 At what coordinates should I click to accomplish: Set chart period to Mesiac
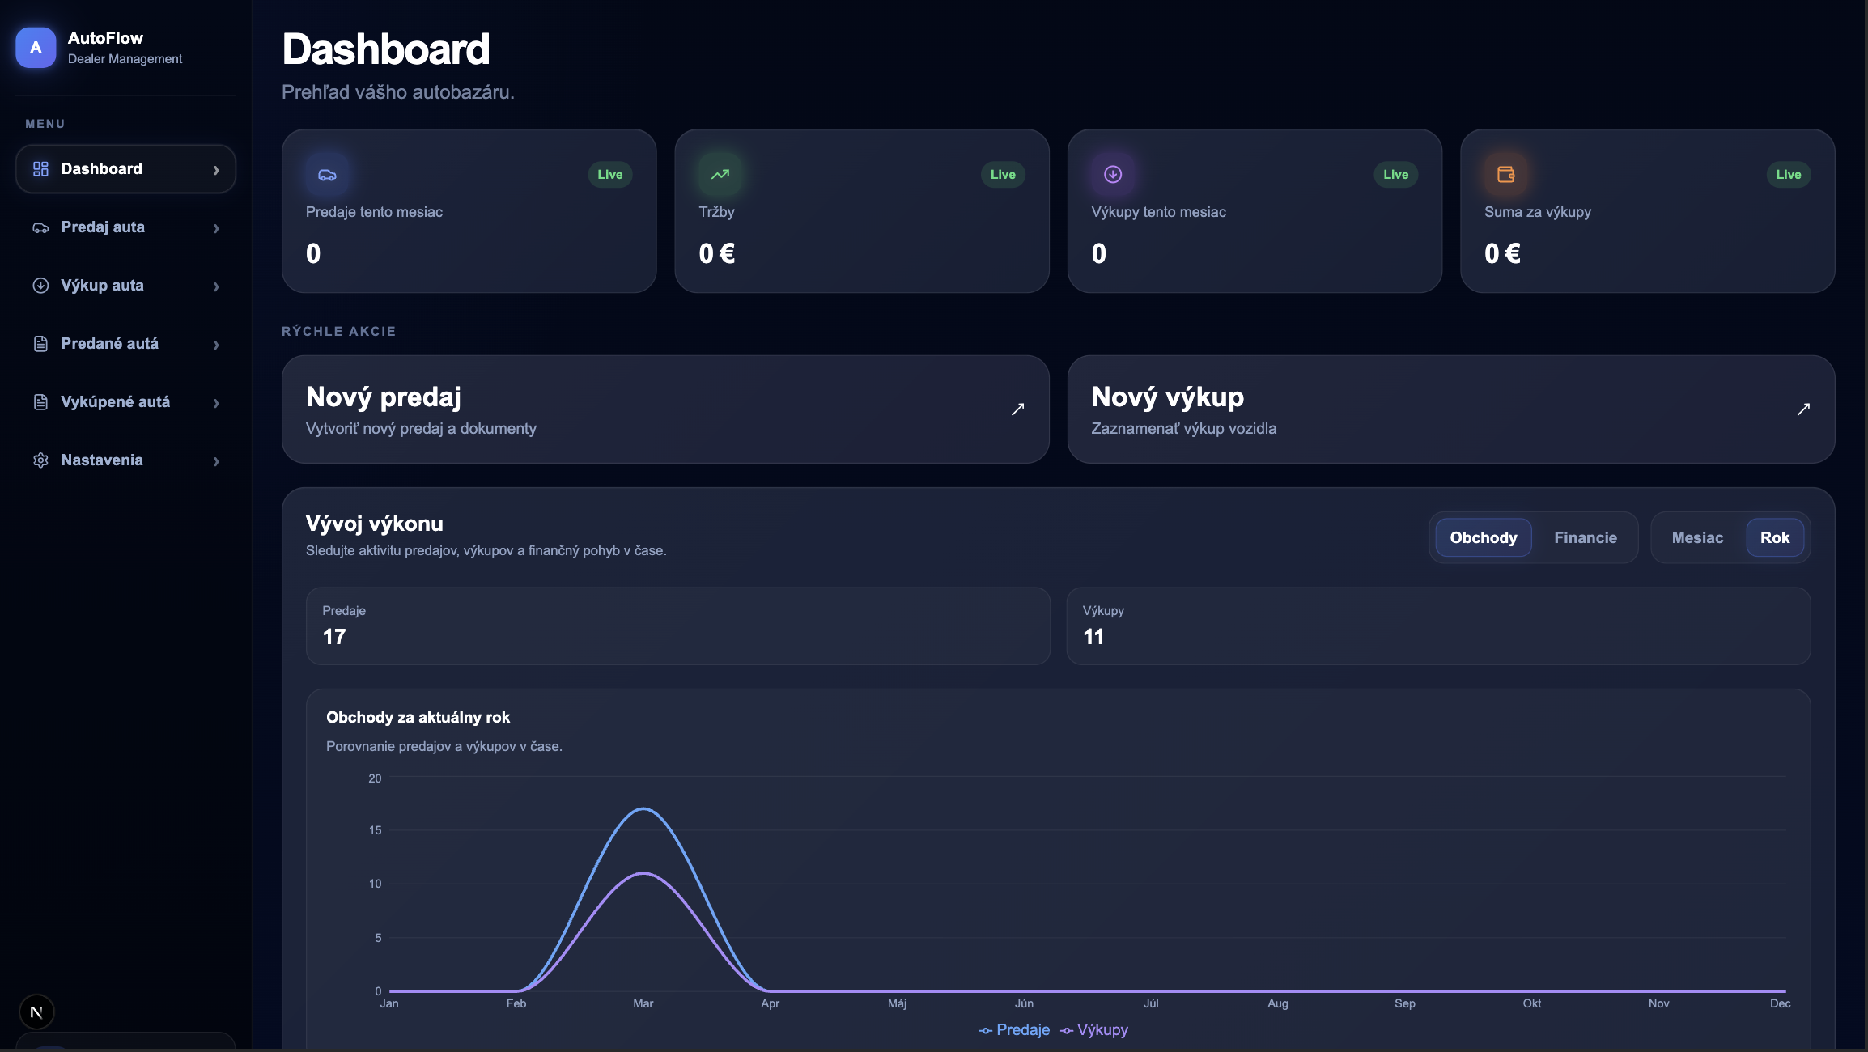point(1697,538)
